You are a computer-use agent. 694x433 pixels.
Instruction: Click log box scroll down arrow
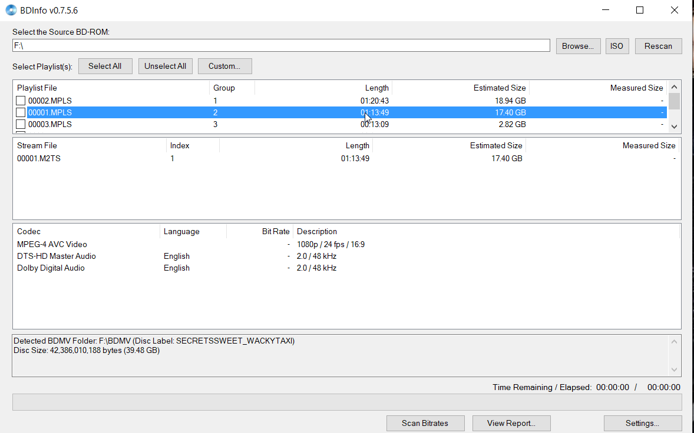(674, 370)
